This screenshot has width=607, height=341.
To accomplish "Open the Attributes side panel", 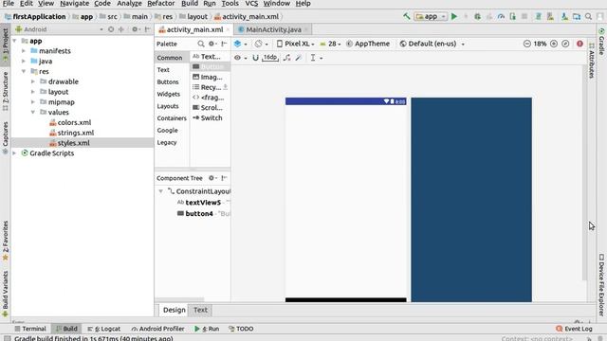I will click(592, 60).
